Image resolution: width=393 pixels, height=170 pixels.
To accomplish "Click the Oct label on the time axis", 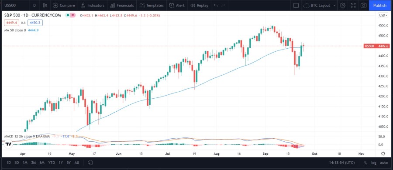I will (314, 153).
